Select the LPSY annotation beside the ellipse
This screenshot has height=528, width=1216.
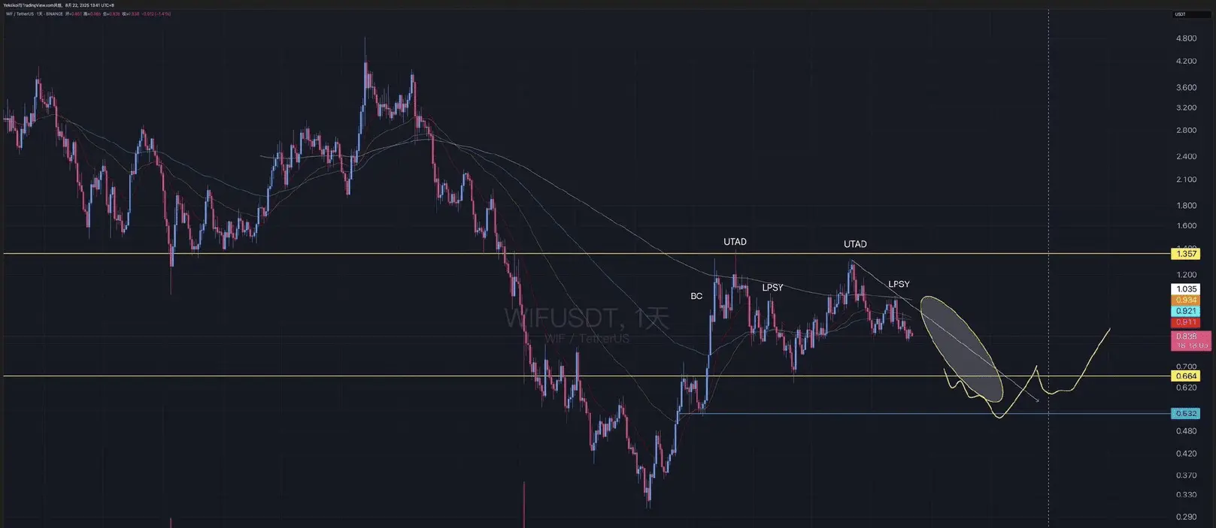pyautogui.click(x=899, y=285)
